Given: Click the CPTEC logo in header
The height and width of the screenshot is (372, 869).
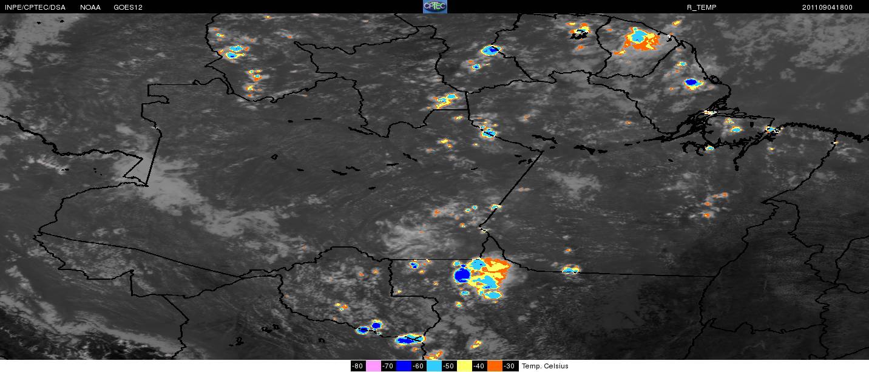Looking at the screenshot, I should click(434, 7).
